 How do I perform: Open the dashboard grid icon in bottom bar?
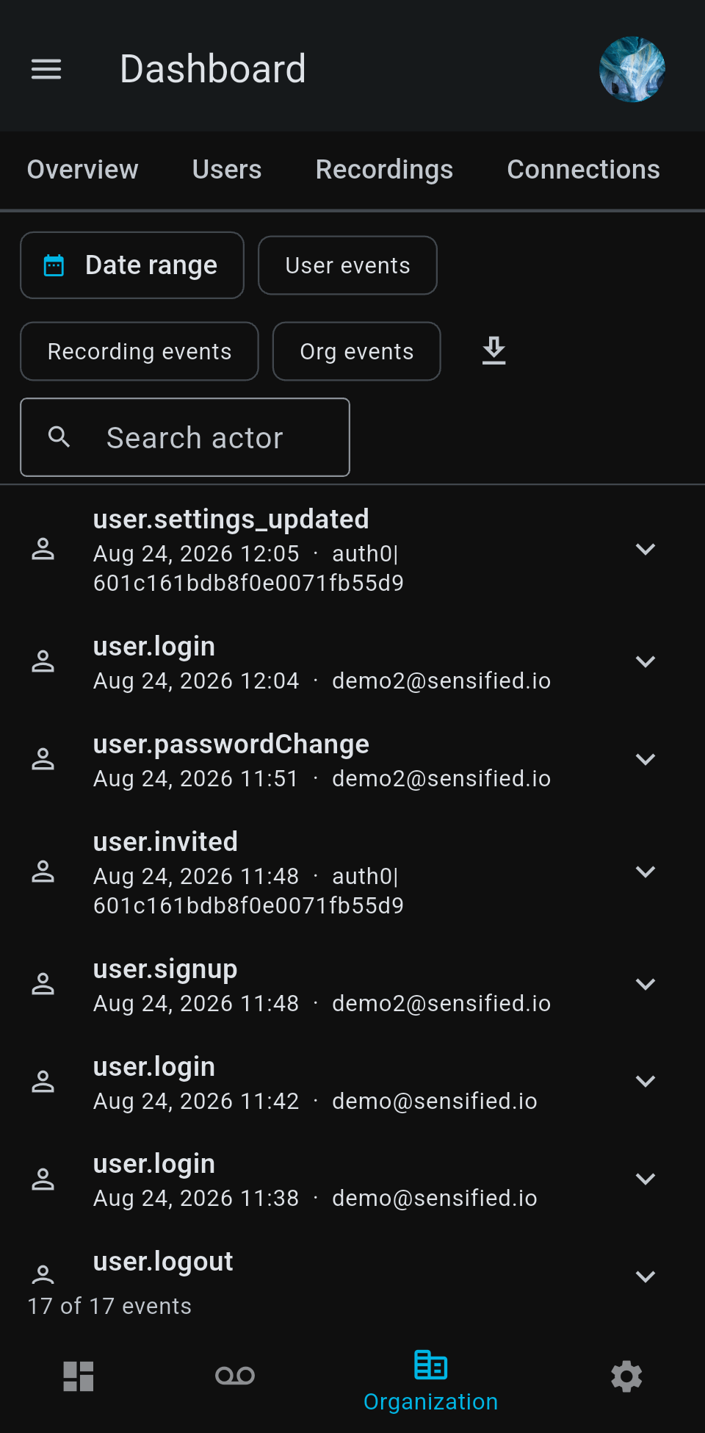point(79,1376)
